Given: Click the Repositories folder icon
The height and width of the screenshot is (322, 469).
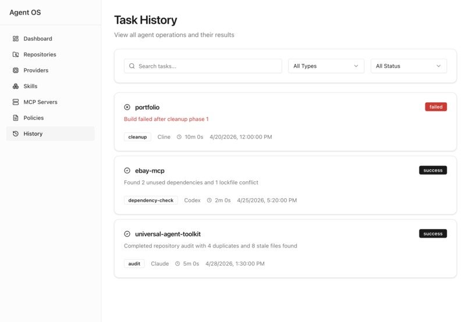Looking at the screenshot, I should tap(16, 55).
